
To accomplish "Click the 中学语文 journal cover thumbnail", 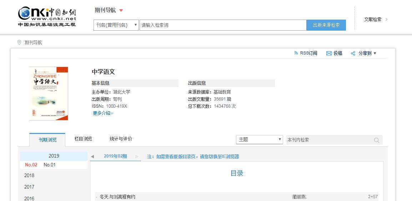I will coord(49,93).
